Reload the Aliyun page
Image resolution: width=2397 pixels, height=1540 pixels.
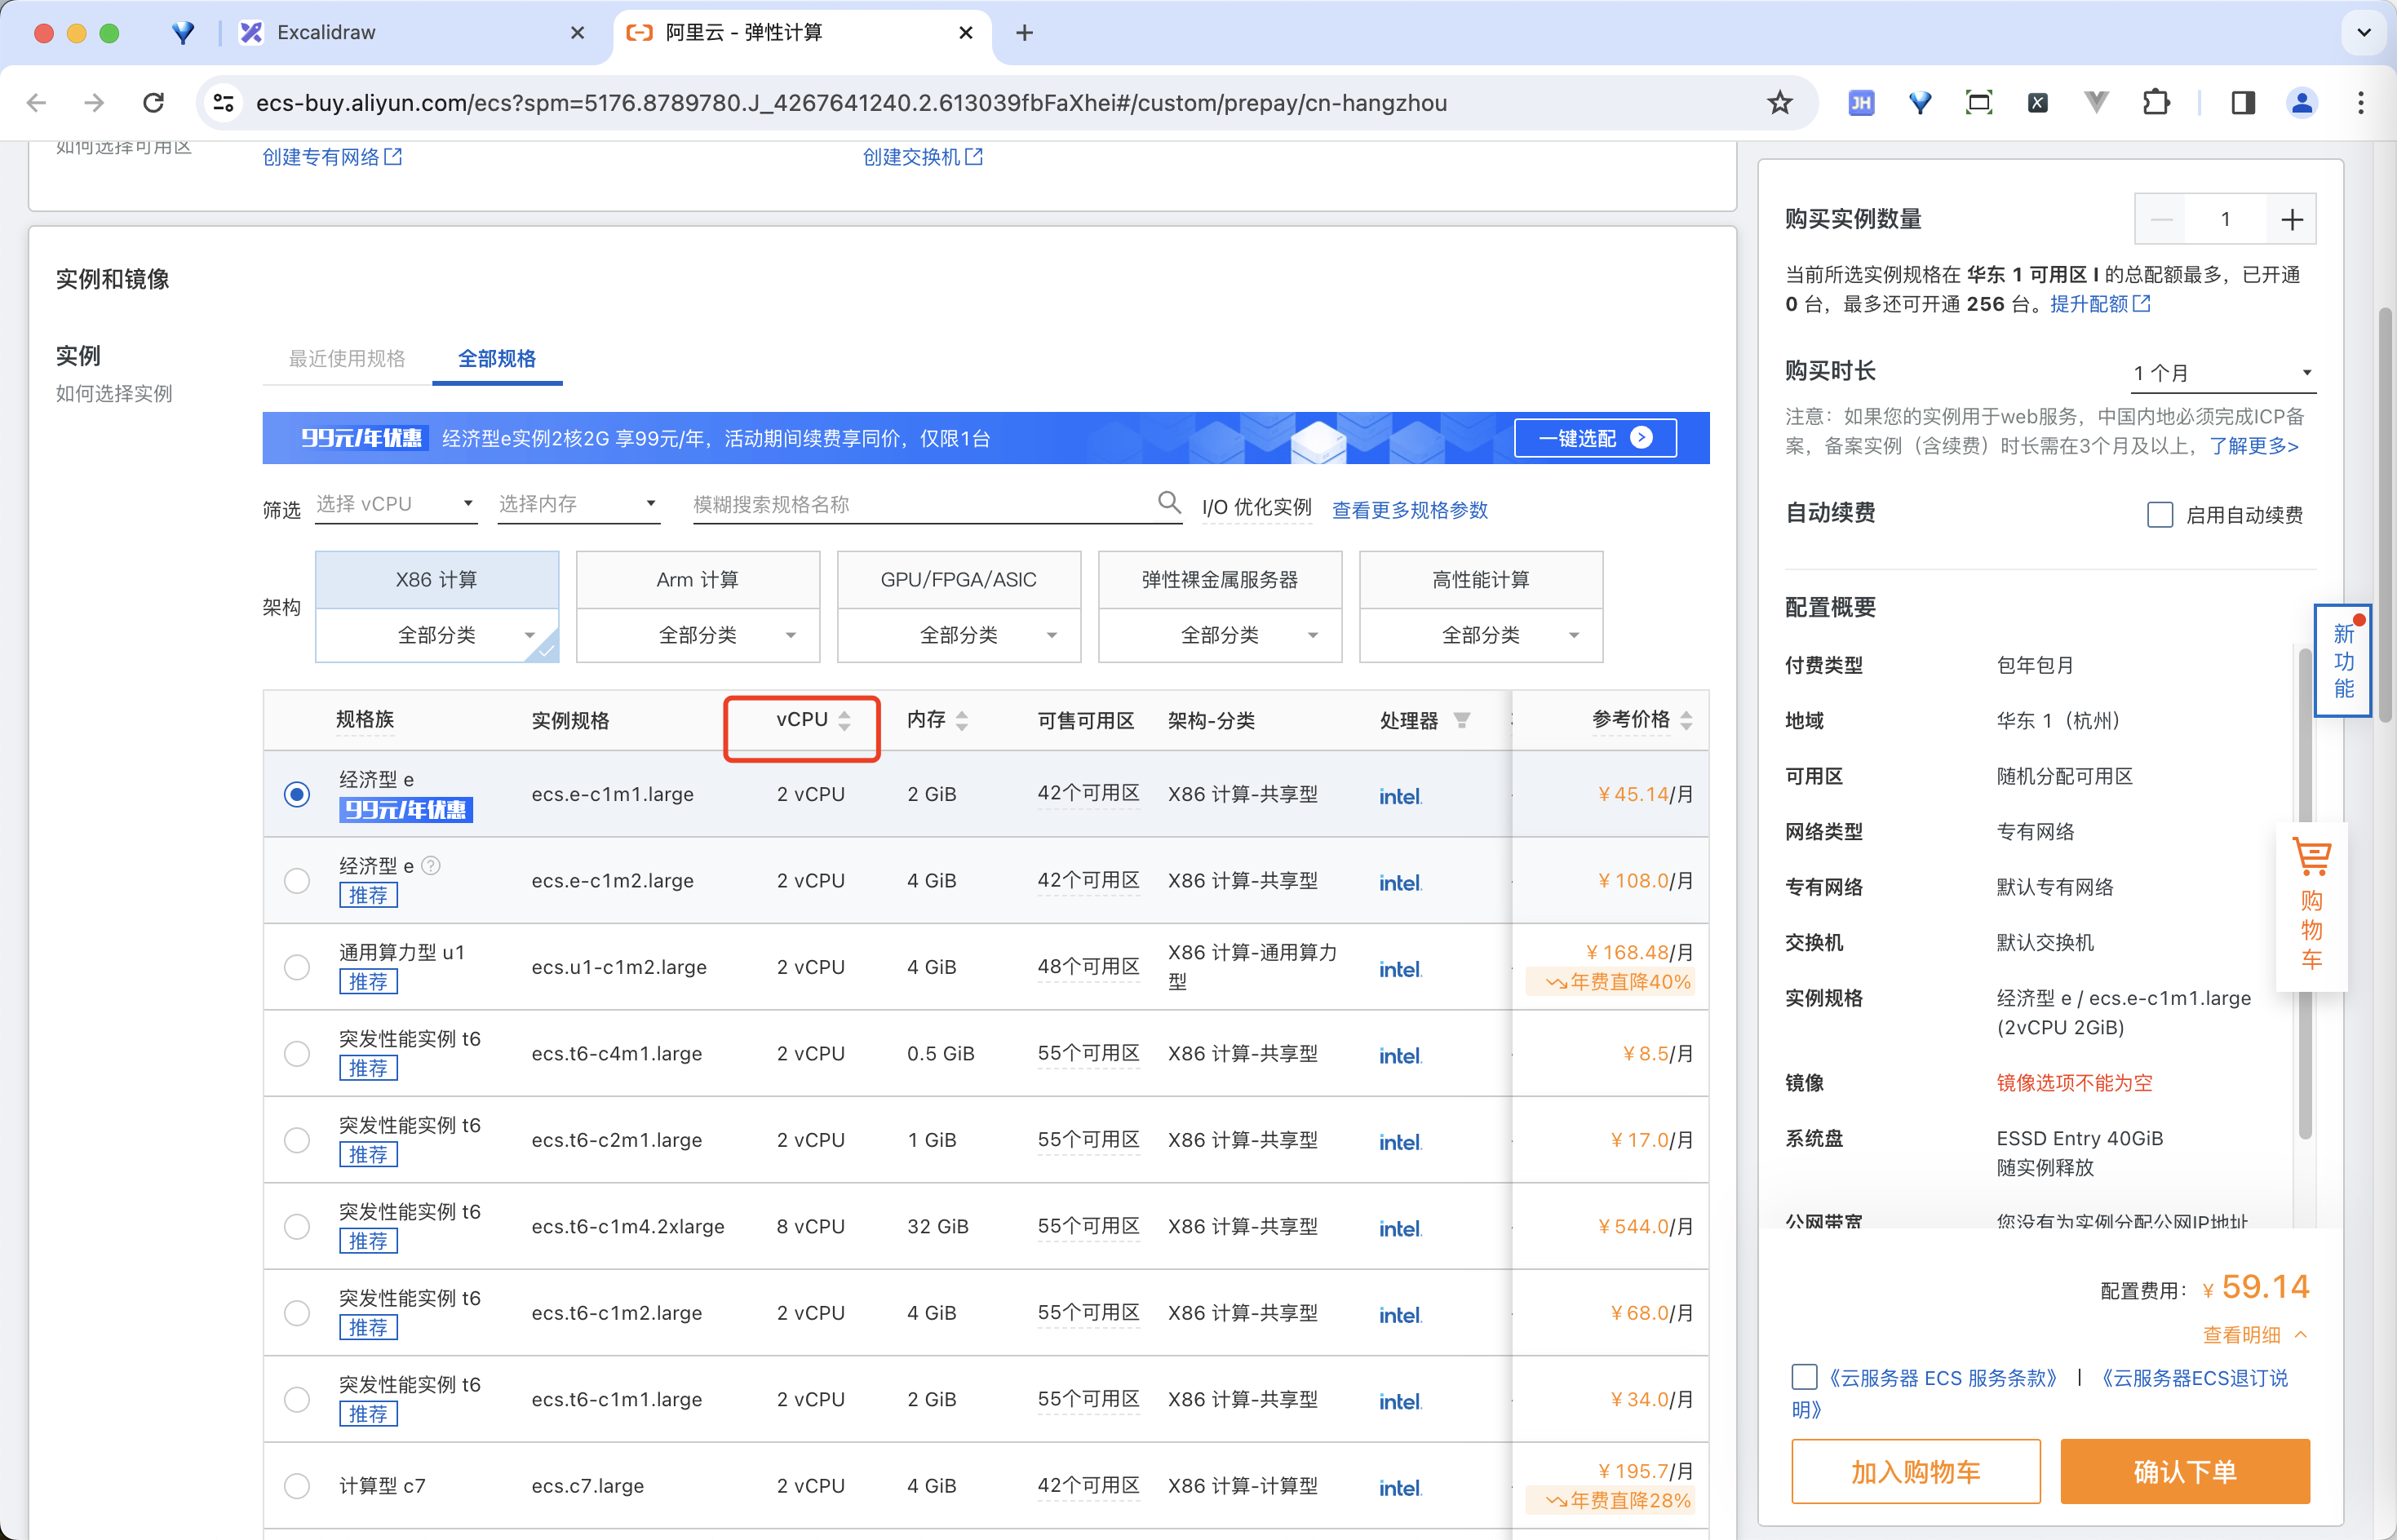tap(153, 102)
